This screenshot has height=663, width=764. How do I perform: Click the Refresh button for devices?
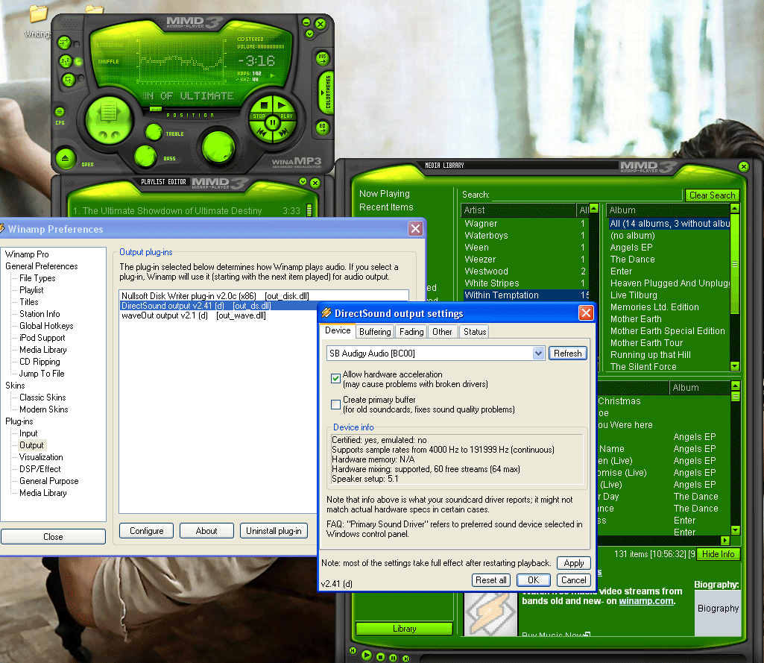tap(567, 354)
